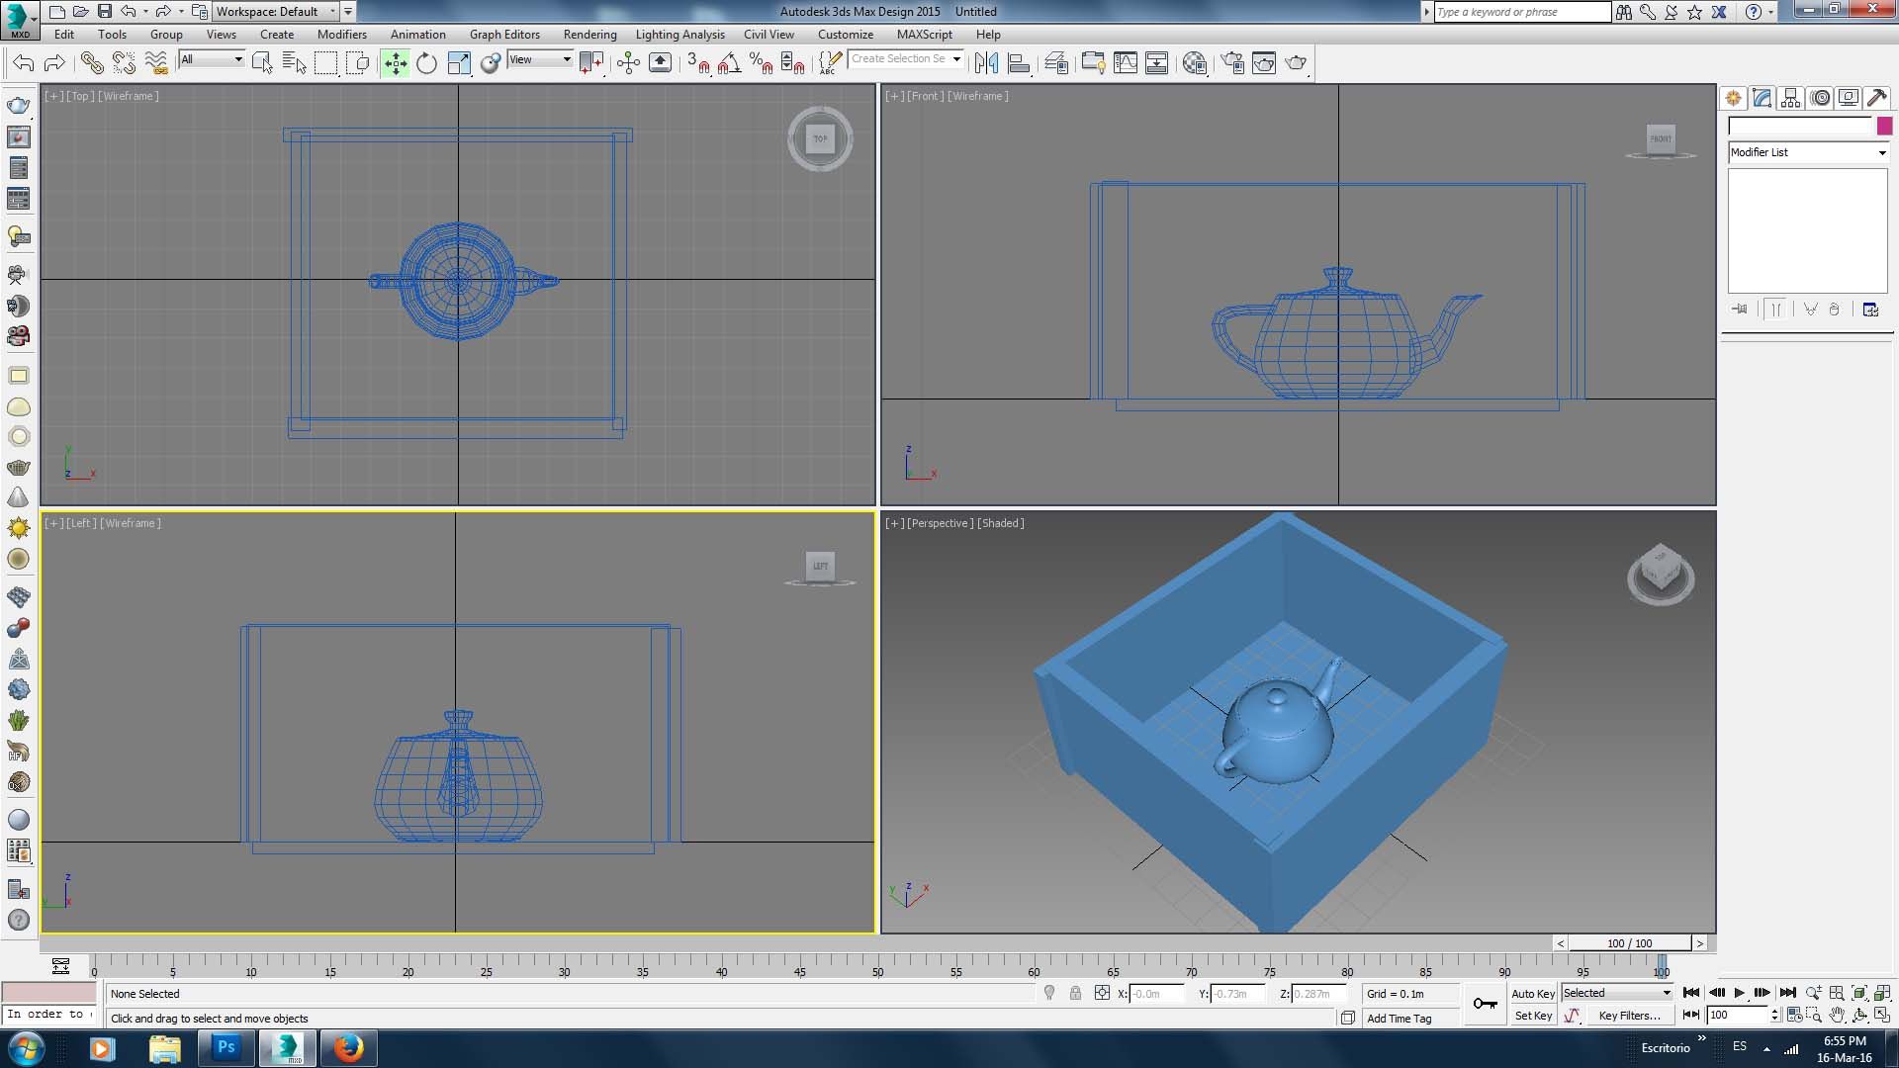Open the Display command panel tab
This screenshot has width=1899, height=1068.
click(1848, 98)
